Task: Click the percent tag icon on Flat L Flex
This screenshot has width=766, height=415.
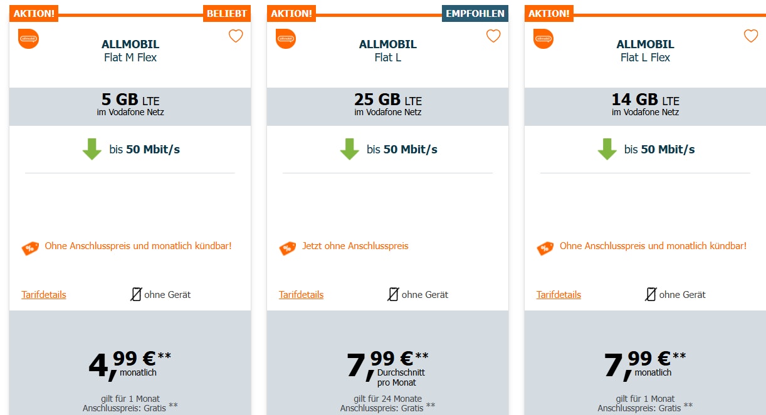Action: (x=545, y=248)
